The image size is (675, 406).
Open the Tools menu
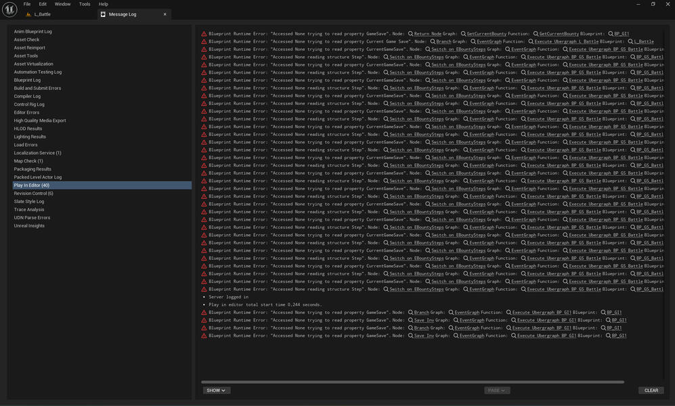coord(84,3)
